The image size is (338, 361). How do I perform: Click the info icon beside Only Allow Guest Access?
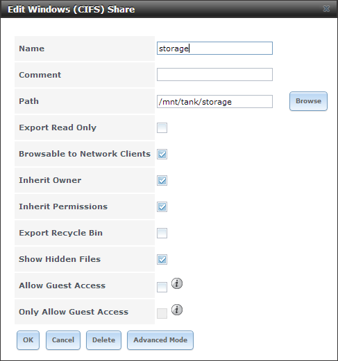(x=177, y=310)
